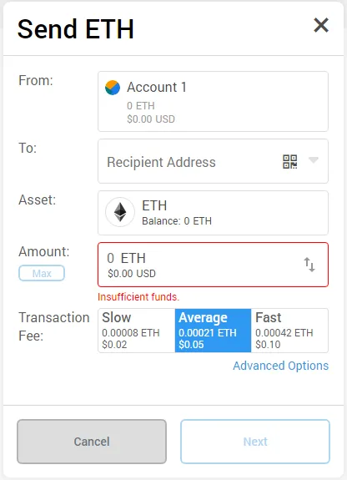The height and width of the screenshot is (480, 347).
Task: Choose the Fast transaction fee option
Action: tap(289, 331)
